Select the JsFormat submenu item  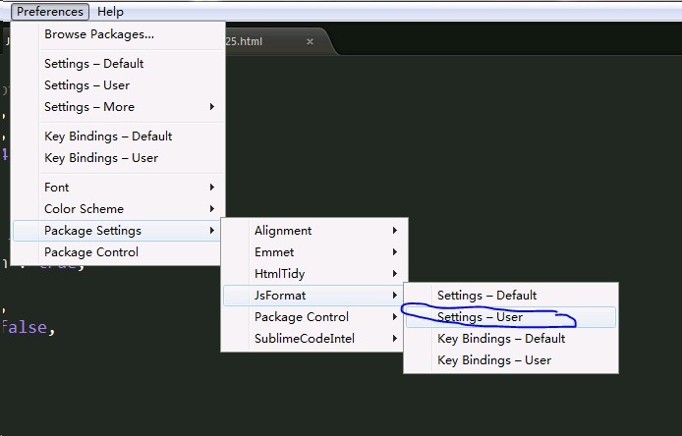313,296
